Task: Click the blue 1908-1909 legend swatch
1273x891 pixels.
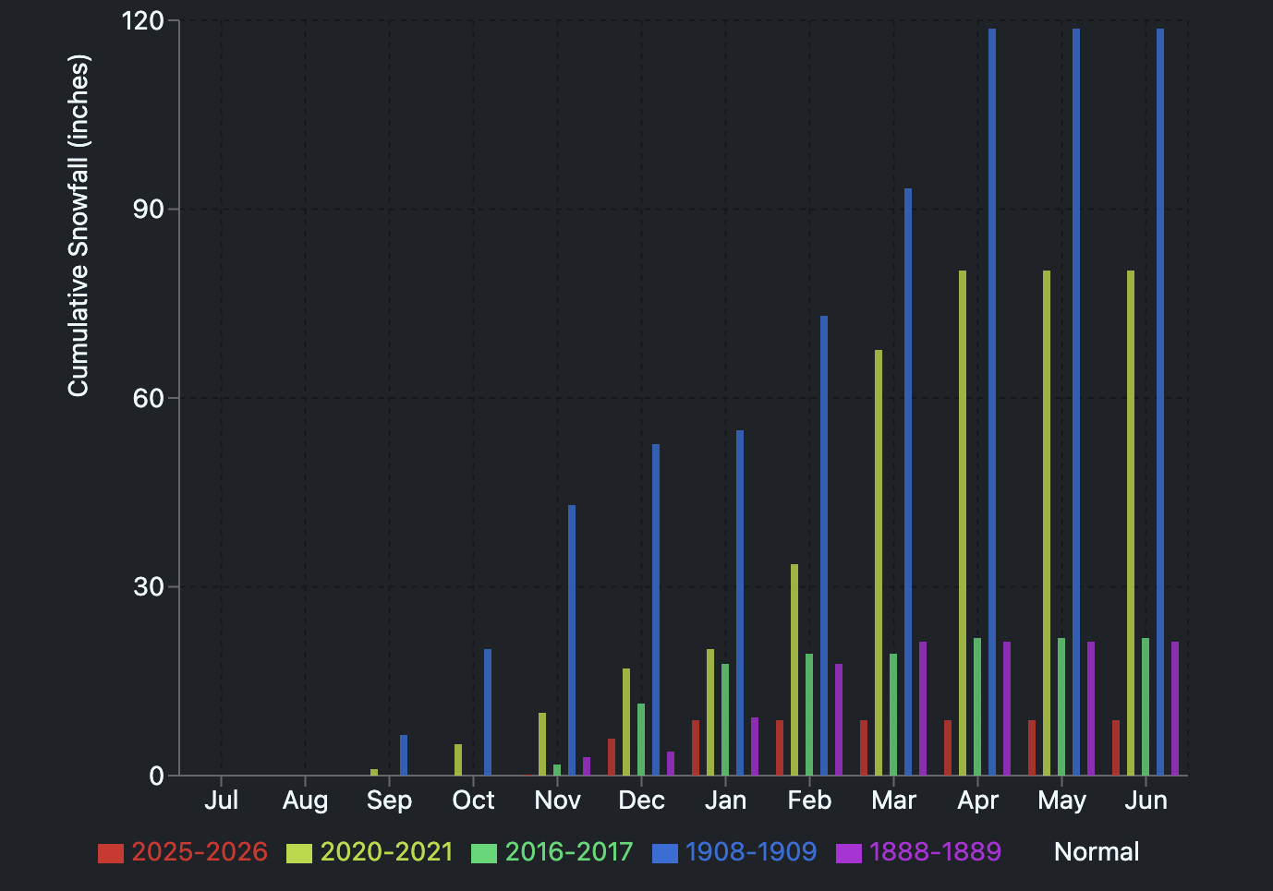Action: [665, 853]
